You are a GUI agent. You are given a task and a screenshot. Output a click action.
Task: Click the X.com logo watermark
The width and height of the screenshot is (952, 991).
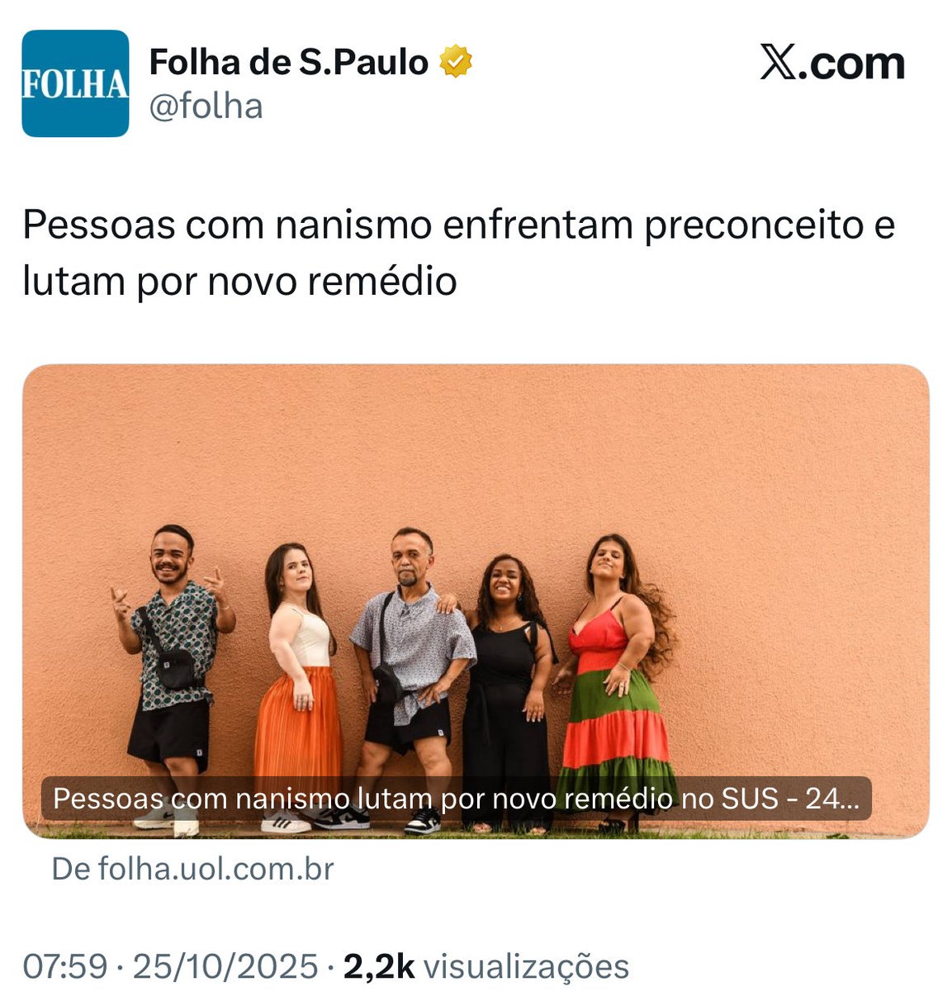pos(831,64)
